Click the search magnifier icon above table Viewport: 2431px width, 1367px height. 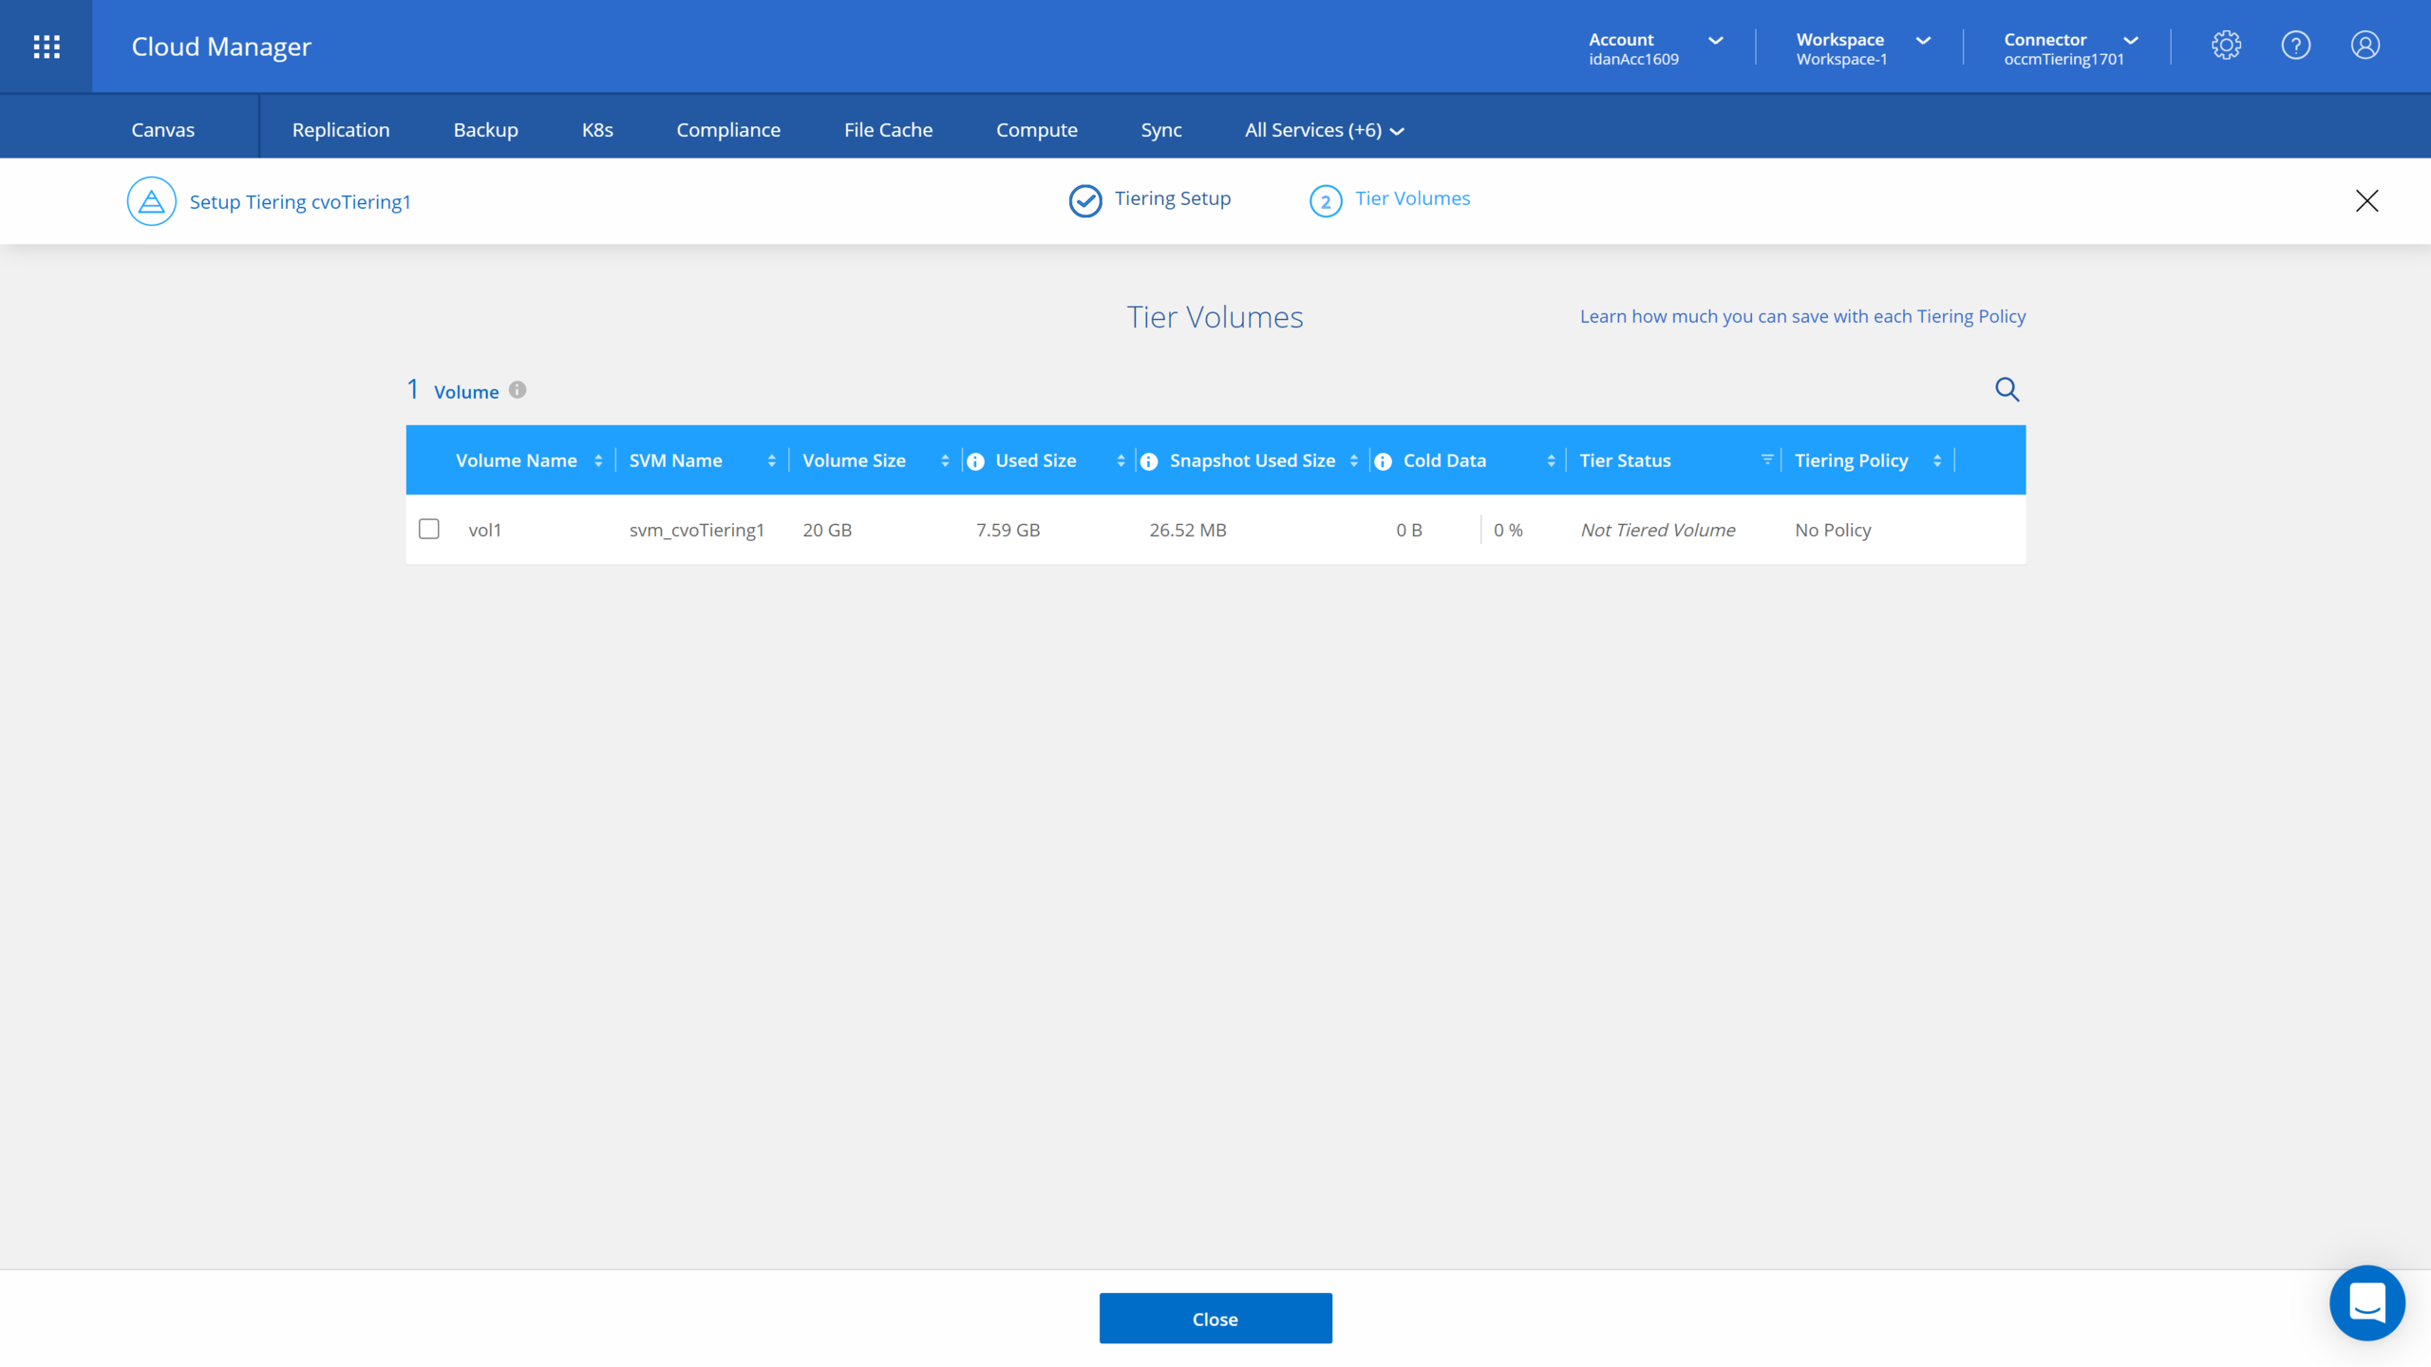coord(2007,389)
